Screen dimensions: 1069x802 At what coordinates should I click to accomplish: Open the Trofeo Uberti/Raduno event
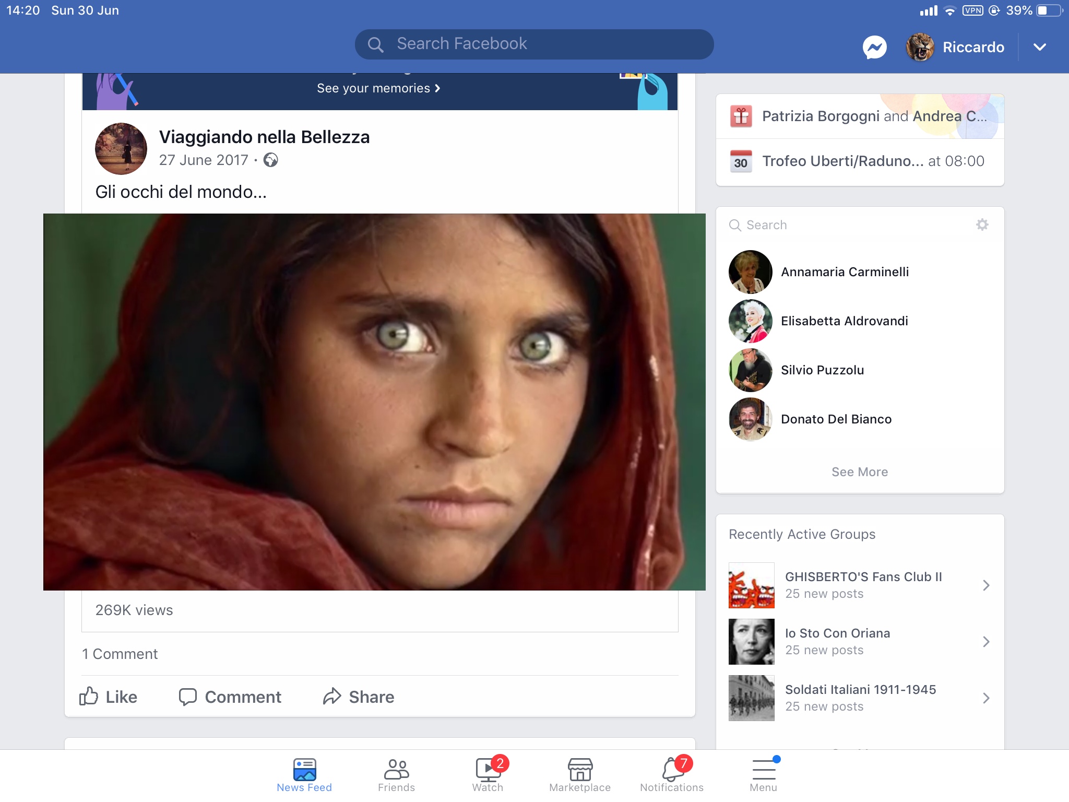point(860,161)
